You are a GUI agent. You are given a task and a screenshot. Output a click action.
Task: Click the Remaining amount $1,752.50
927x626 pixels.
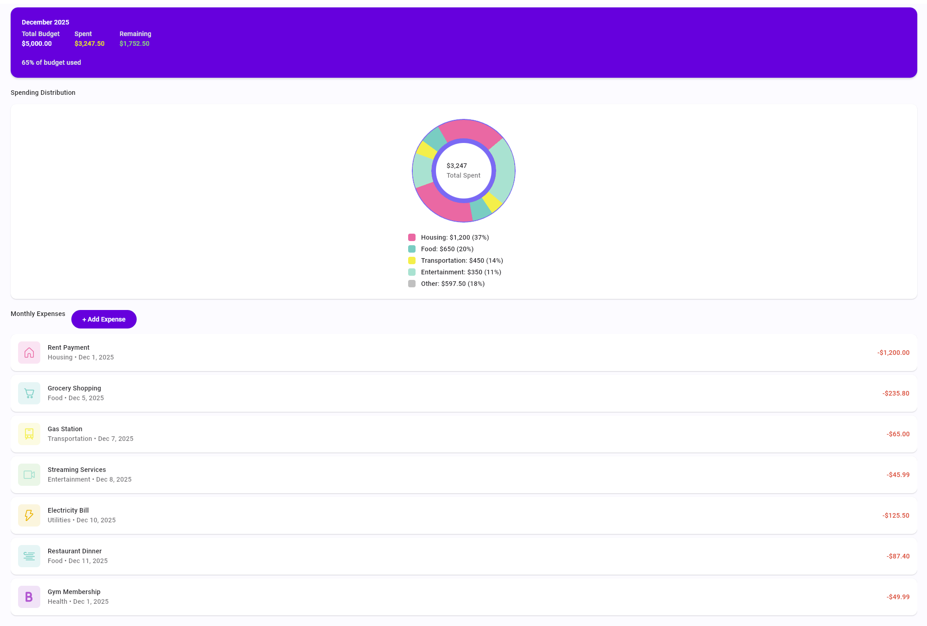(134, 43)
